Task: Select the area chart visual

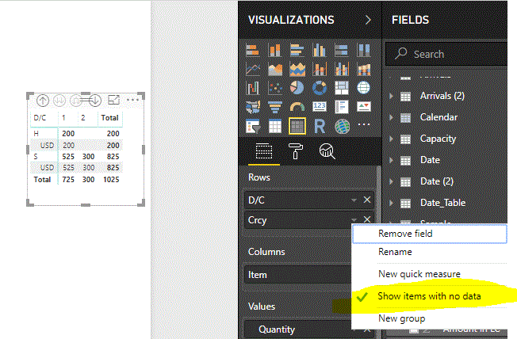Action: 275,69
